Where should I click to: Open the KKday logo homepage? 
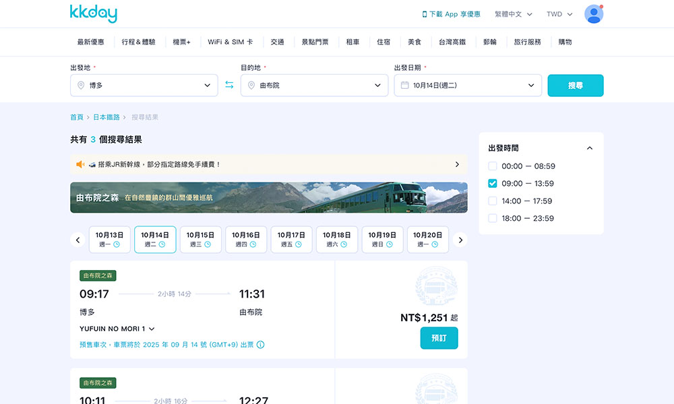(93, 13)
